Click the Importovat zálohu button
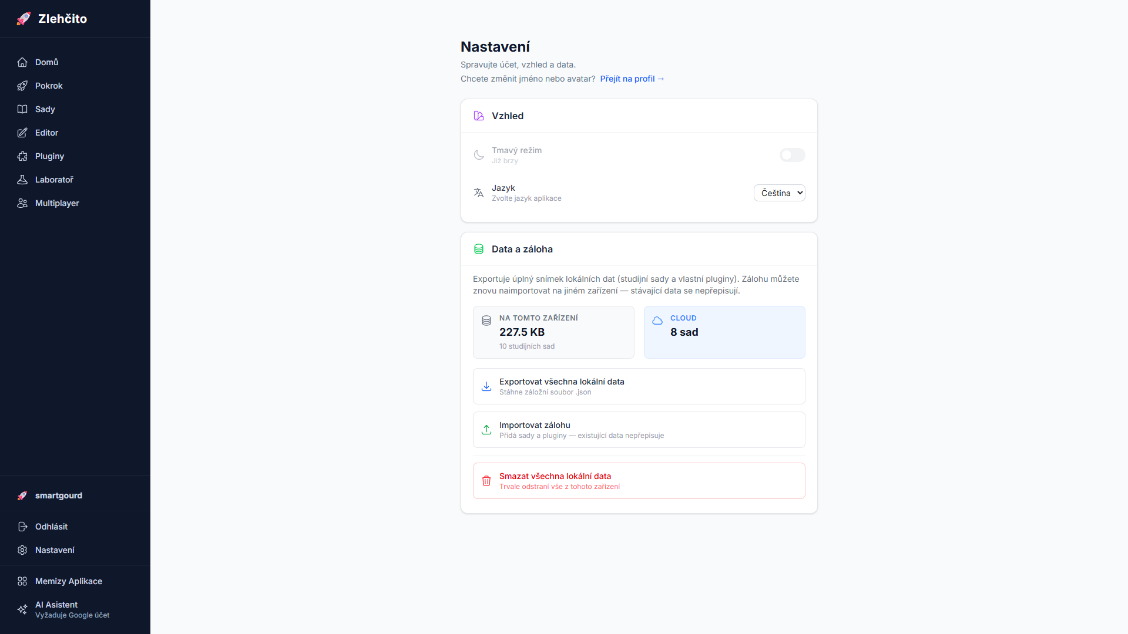1128x634 pixels. pos(639,430)
